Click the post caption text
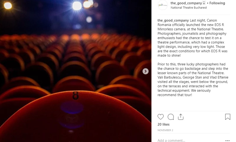The width and height of the screenshot is (236, 142). [193, 58]
